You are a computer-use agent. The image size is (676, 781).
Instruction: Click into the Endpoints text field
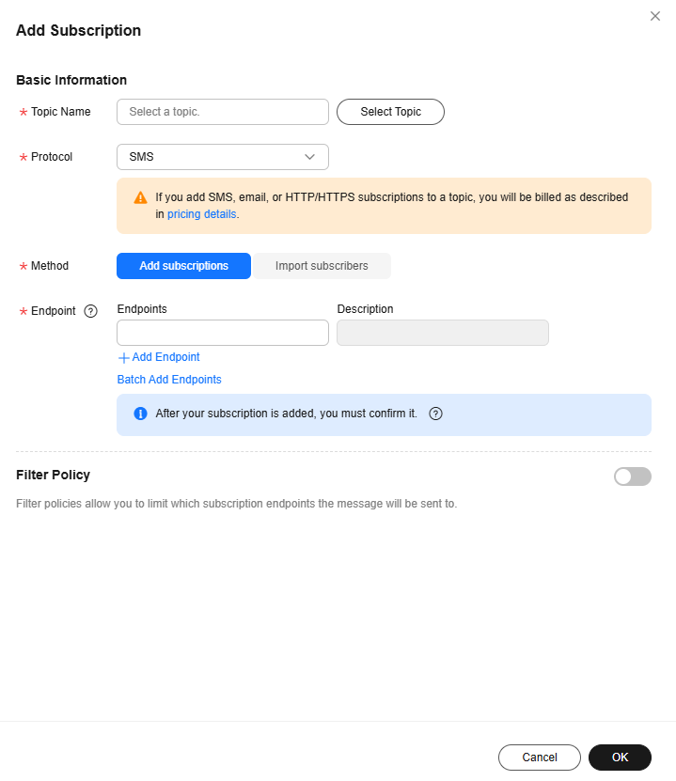click(223, 333)
